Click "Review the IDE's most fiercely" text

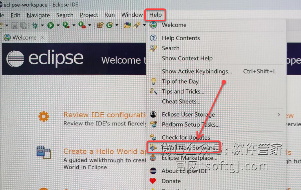[x=105, y=124]
